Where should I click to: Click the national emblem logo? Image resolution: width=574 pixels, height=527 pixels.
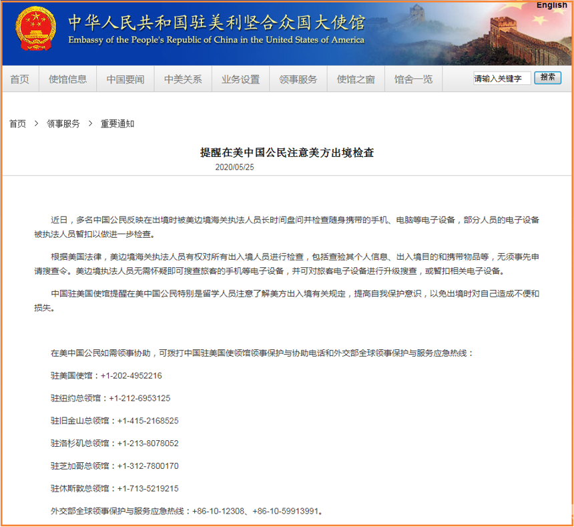[x=35, y=29]
